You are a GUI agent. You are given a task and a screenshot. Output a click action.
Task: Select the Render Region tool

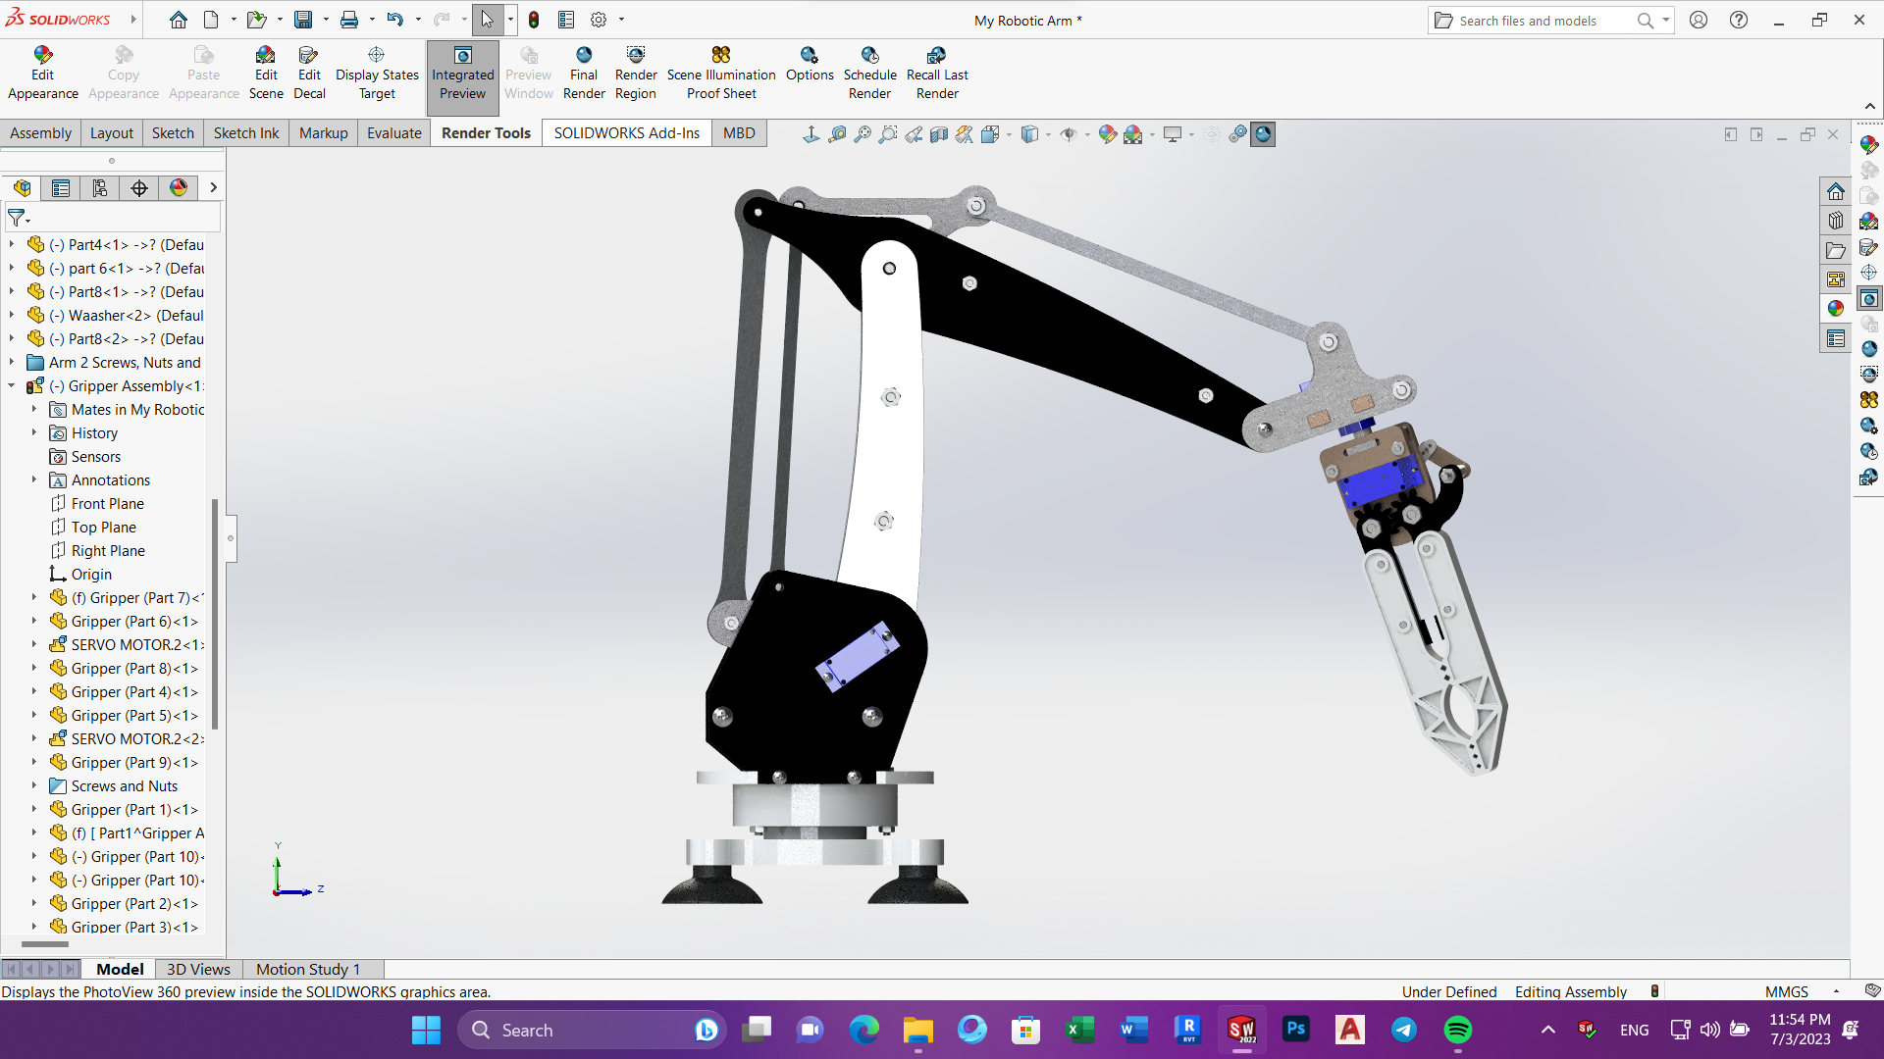click(x=636, y=74)
